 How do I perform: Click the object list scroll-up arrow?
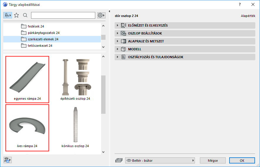(103, 57)
